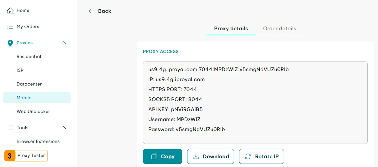Click the Home house icon
The width and height of the screenshot is (378, 167).
coord(10,11)
